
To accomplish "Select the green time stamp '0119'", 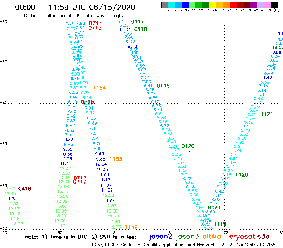I will [163, 86].
